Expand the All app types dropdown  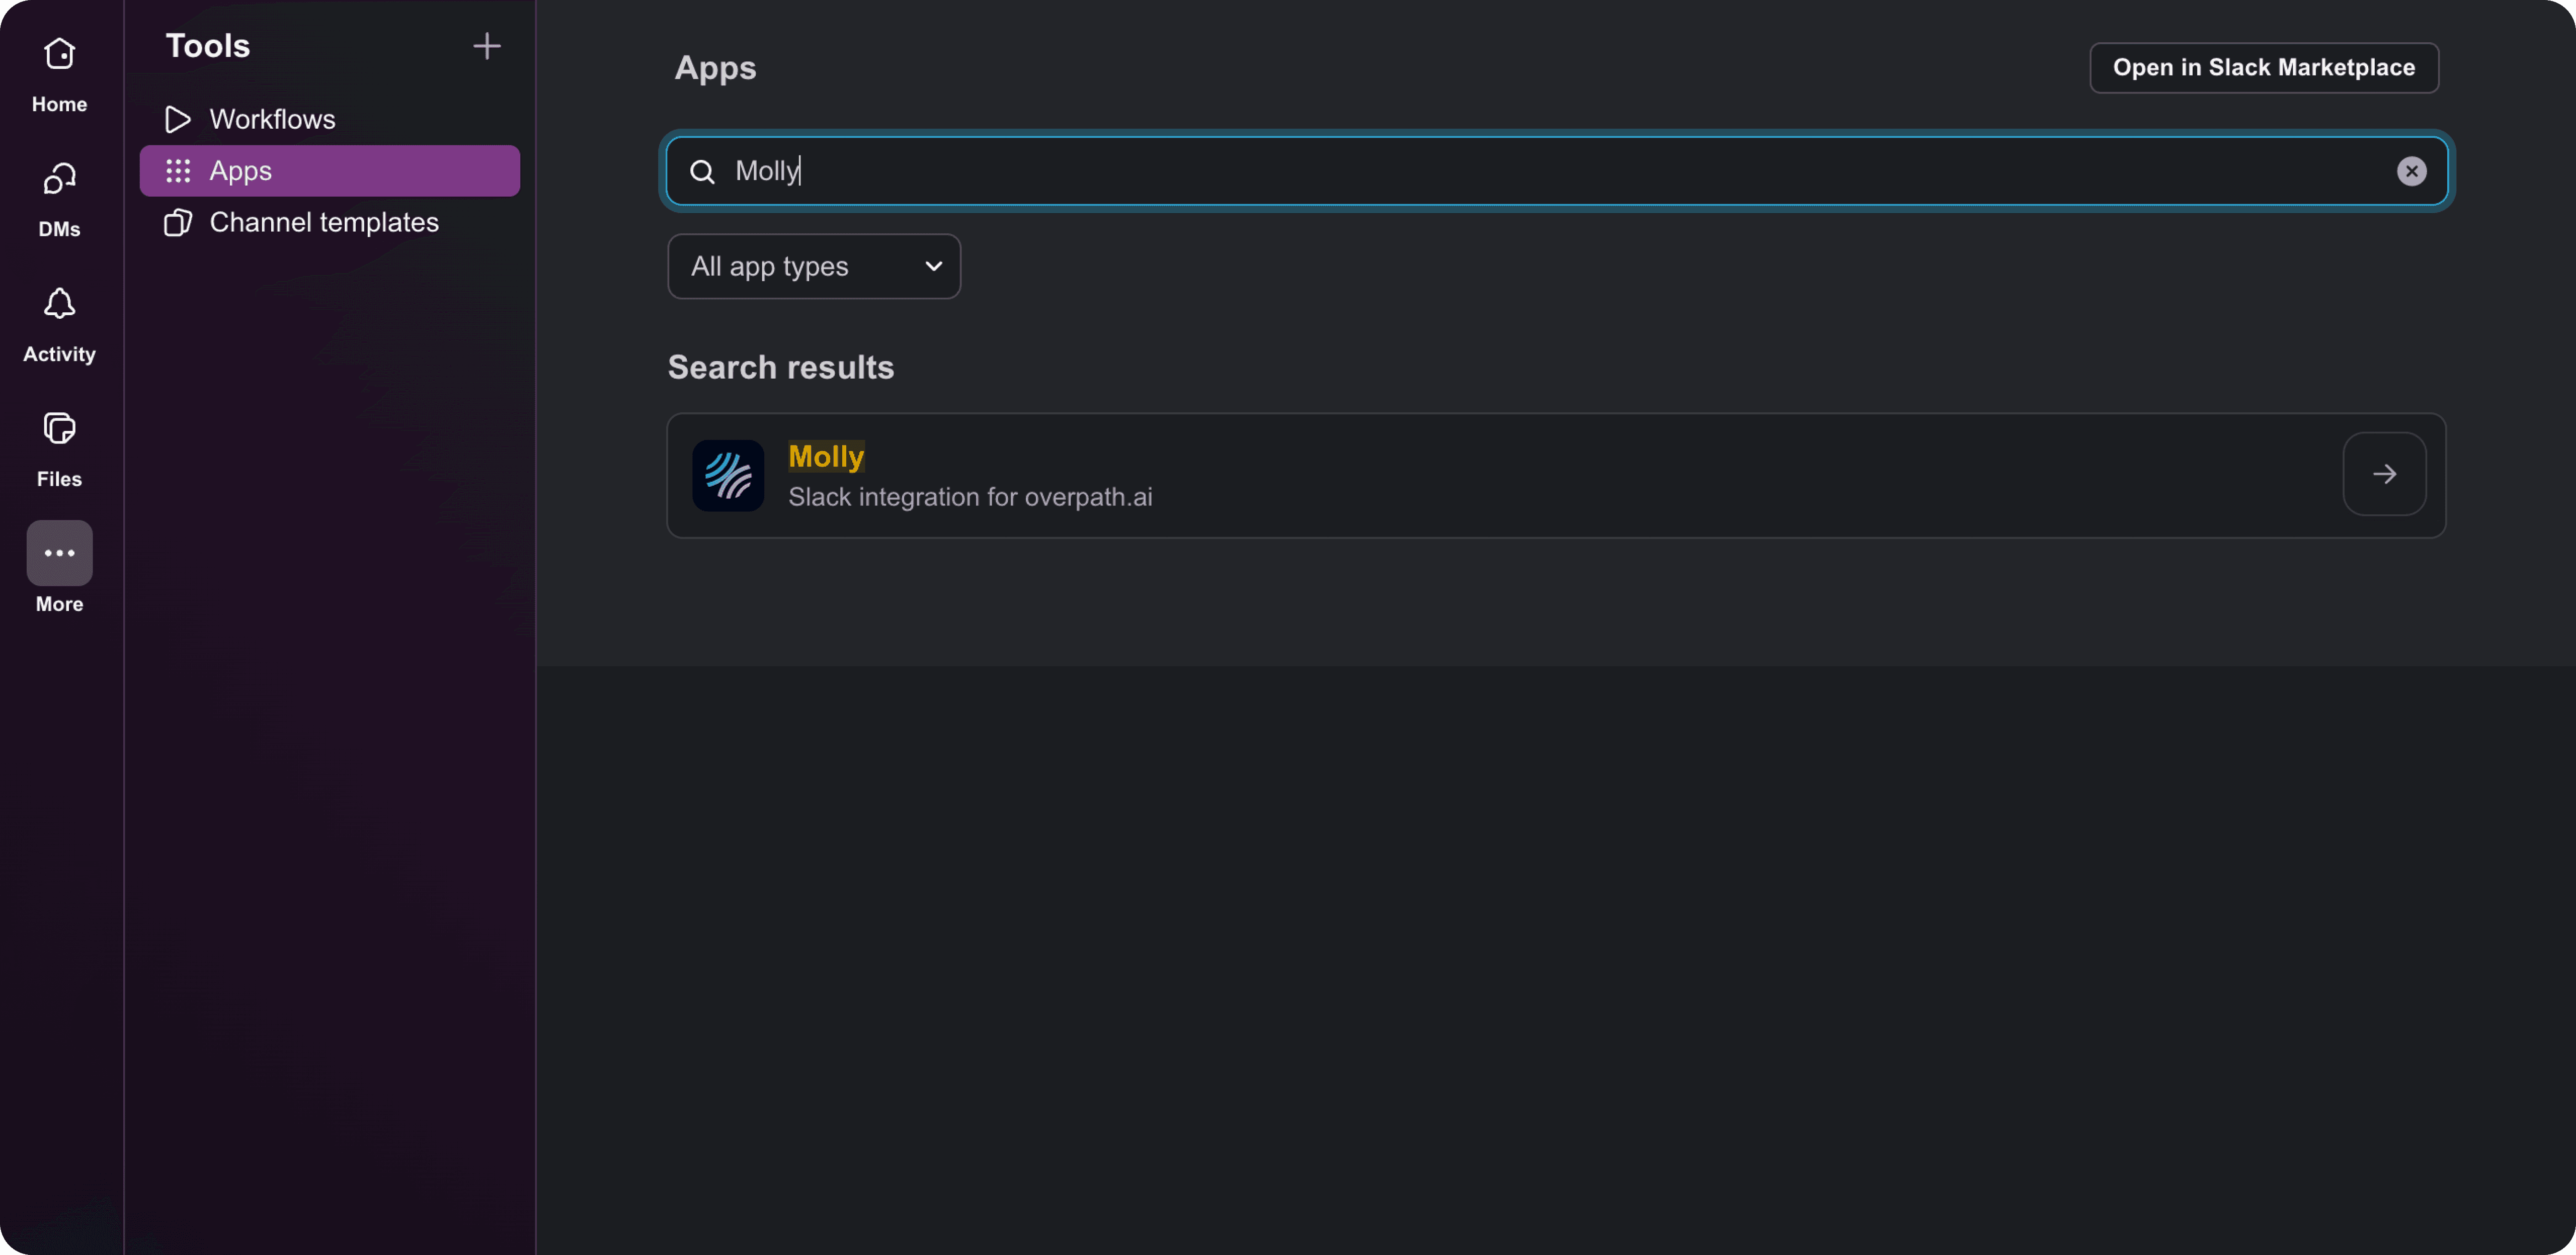813,267
